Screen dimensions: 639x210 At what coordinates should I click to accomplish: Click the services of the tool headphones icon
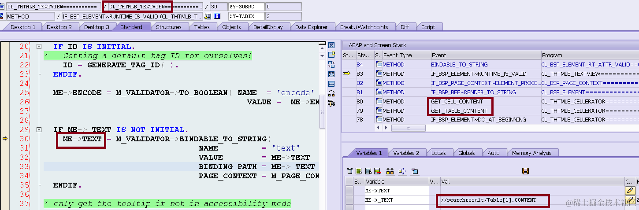coord(331,93)
